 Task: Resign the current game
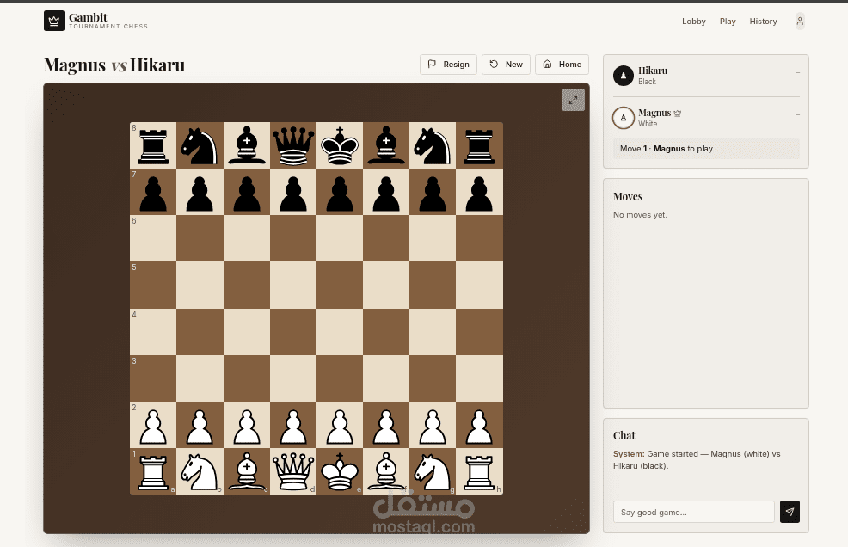click(447, 64)
